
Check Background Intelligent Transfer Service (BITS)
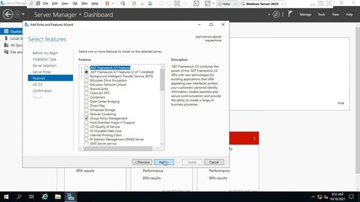click(x=86, y=76)
